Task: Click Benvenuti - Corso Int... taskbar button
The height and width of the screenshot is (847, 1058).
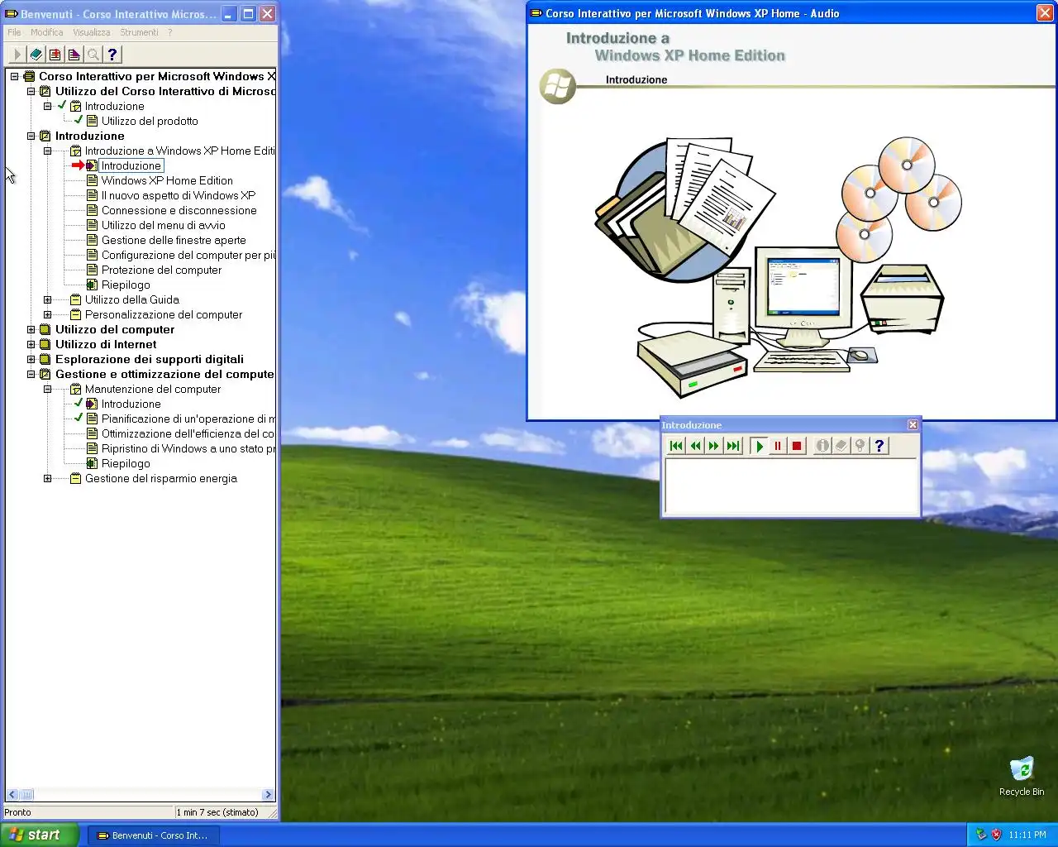Action: [x=153, y=835]
